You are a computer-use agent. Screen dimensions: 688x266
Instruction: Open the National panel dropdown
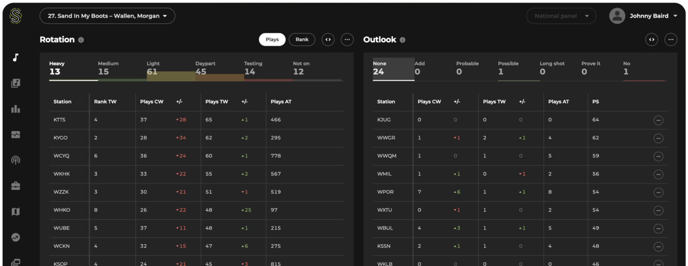pos(561,16)
